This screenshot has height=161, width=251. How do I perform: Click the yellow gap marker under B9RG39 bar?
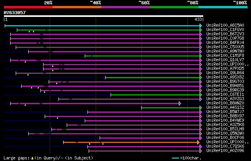44,92
